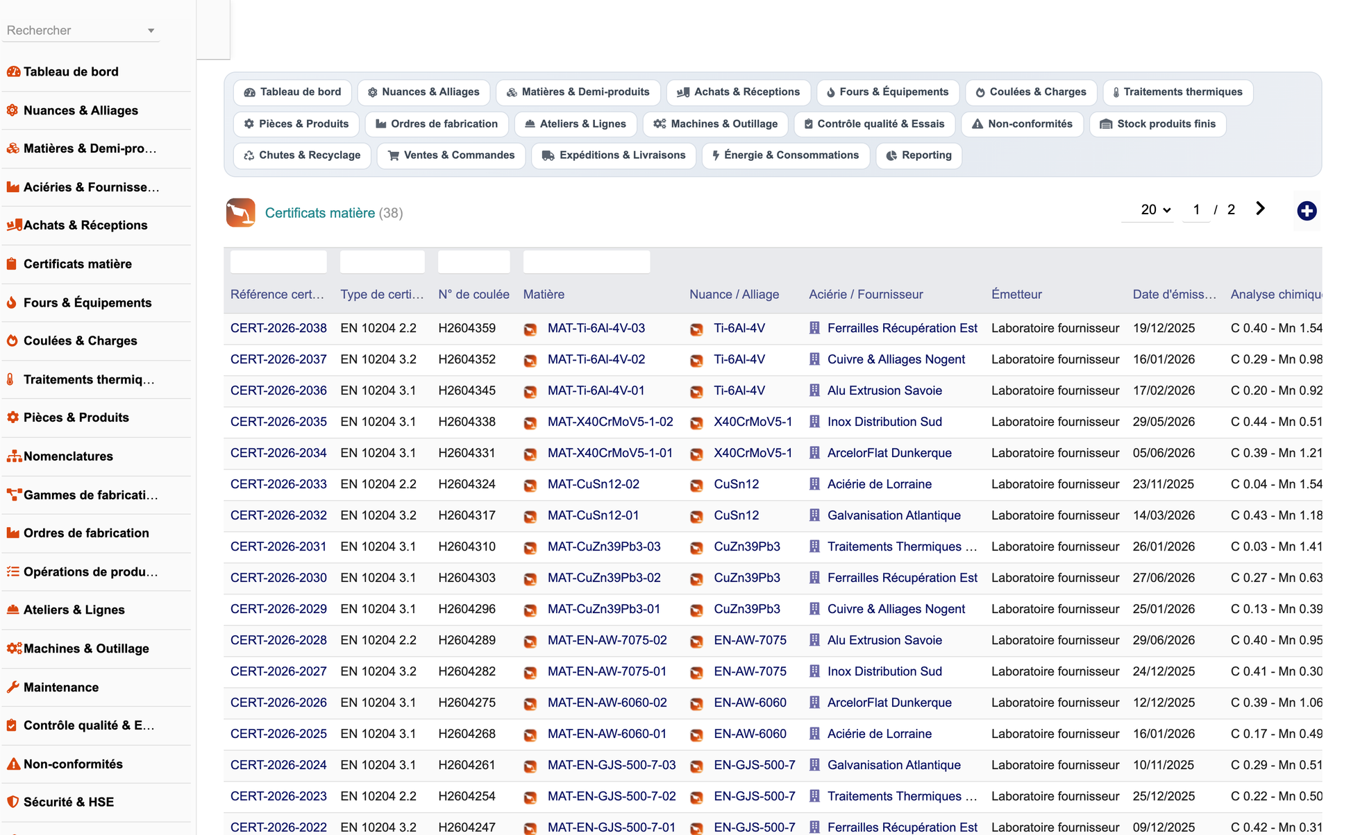Image resolution: width=1351 pixels, height=835 pixels.
Task: Open Reporting top tab
Action: 919,155
